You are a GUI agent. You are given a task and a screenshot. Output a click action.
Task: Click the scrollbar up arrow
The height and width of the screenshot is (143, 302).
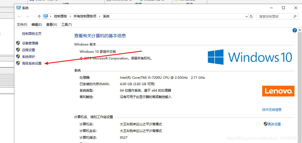(x=300, y=30)
